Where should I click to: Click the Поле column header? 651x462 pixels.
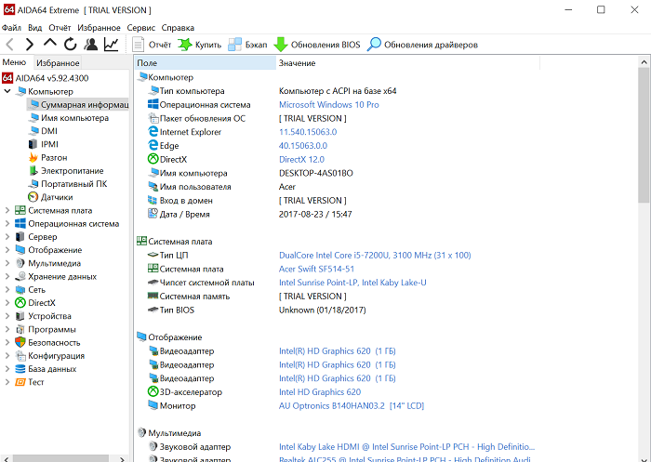pos(206,63)
